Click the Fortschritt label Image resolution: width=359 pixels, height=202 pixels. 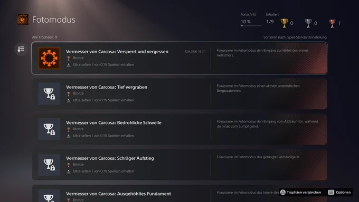click(248, 14)
